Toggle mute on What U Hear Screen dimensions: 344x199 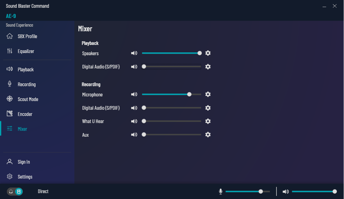click(x=134, y=121)
